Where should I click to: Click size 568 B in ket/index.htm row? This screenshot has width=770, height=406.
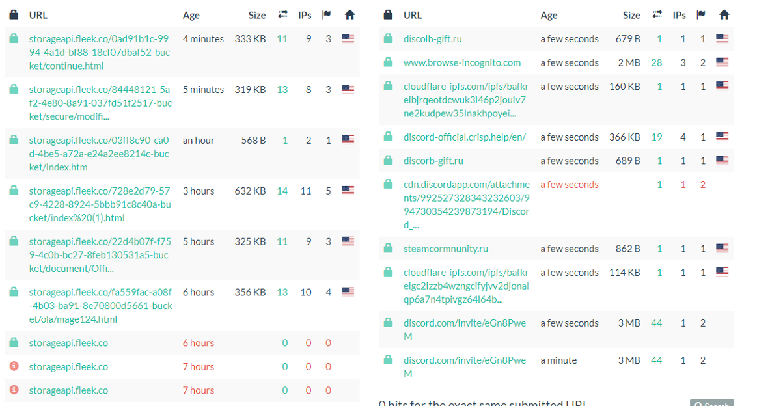pos(253,141)
